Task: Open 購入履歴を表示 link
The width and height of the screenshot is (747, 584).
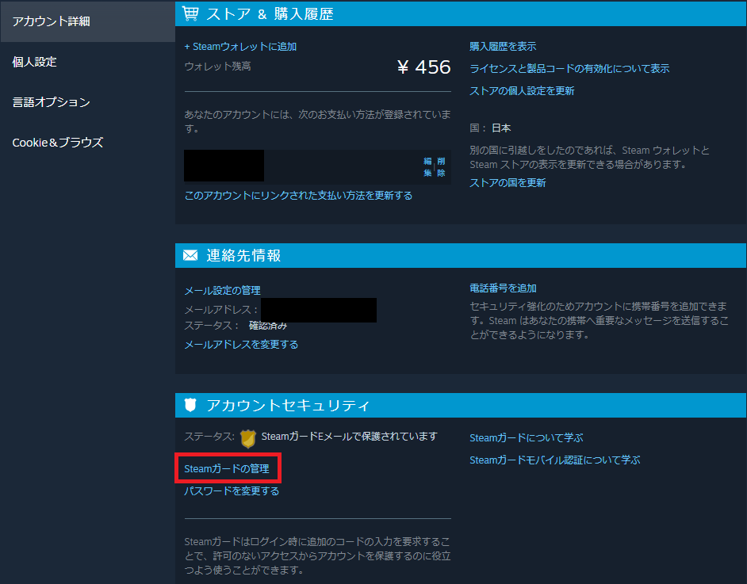Action: [503, 47]
